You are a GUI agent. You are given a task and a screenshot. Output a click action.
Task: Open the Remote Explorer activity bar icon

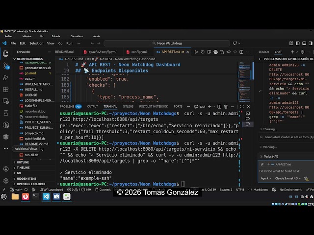pyautogui.click(x=6, y=101)
